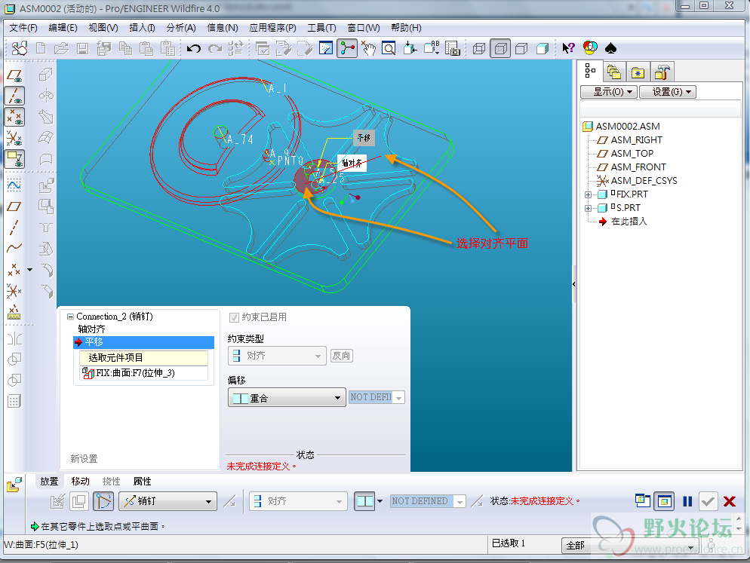Click the Model Tree tab icon

pos(590,72)
